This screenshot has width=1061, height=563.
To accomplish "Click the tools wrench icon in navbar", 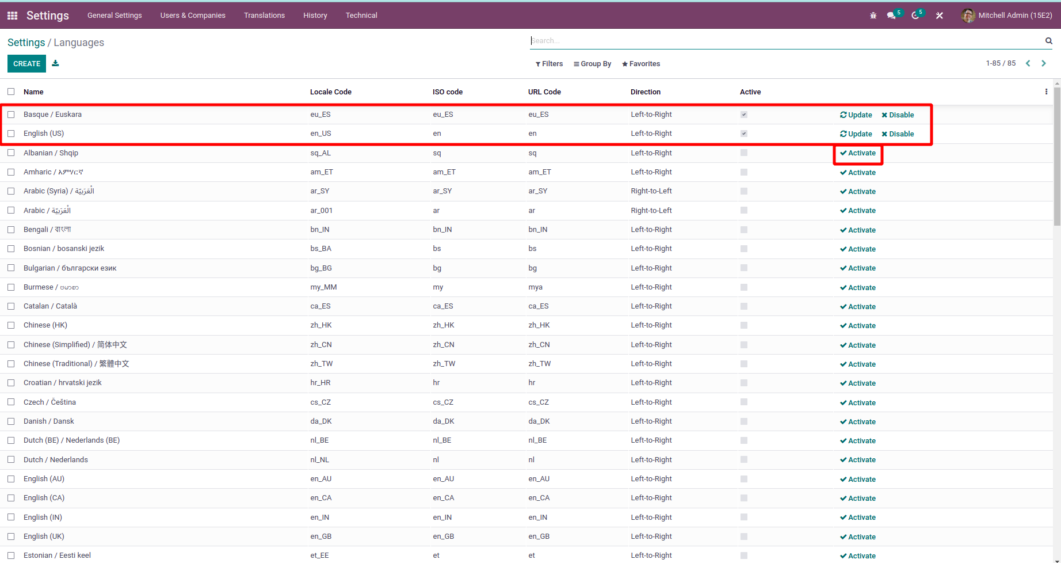I will [x=940, y=16].
